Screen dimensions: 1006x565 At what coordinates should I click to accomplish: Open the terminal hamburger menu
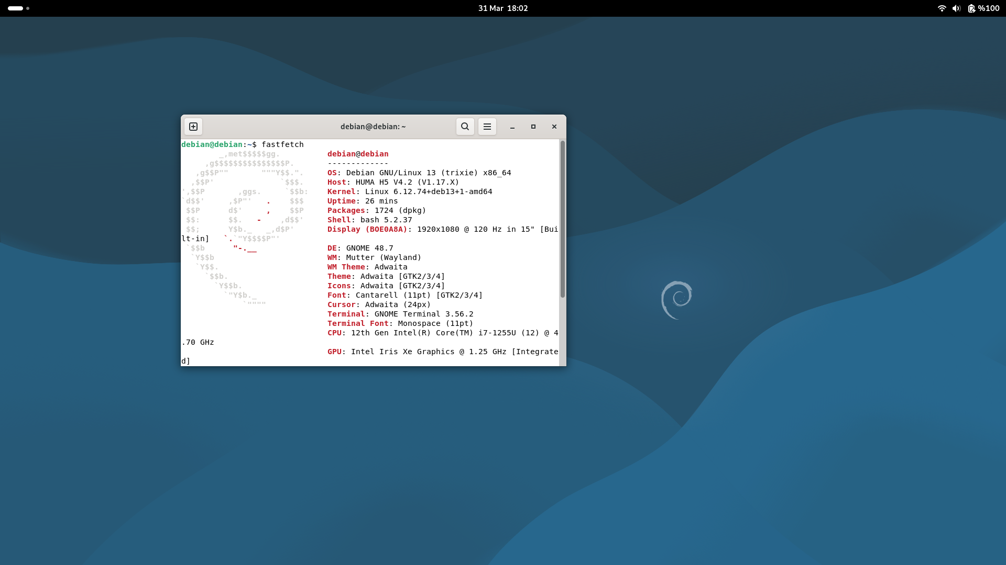point(487,127)
